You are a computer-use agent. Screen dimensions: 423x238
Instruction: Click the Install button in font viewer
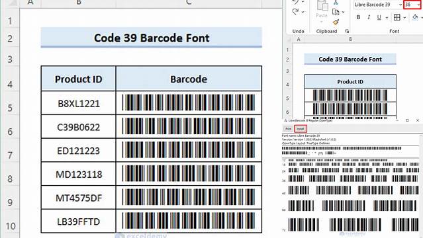[301, 129]
